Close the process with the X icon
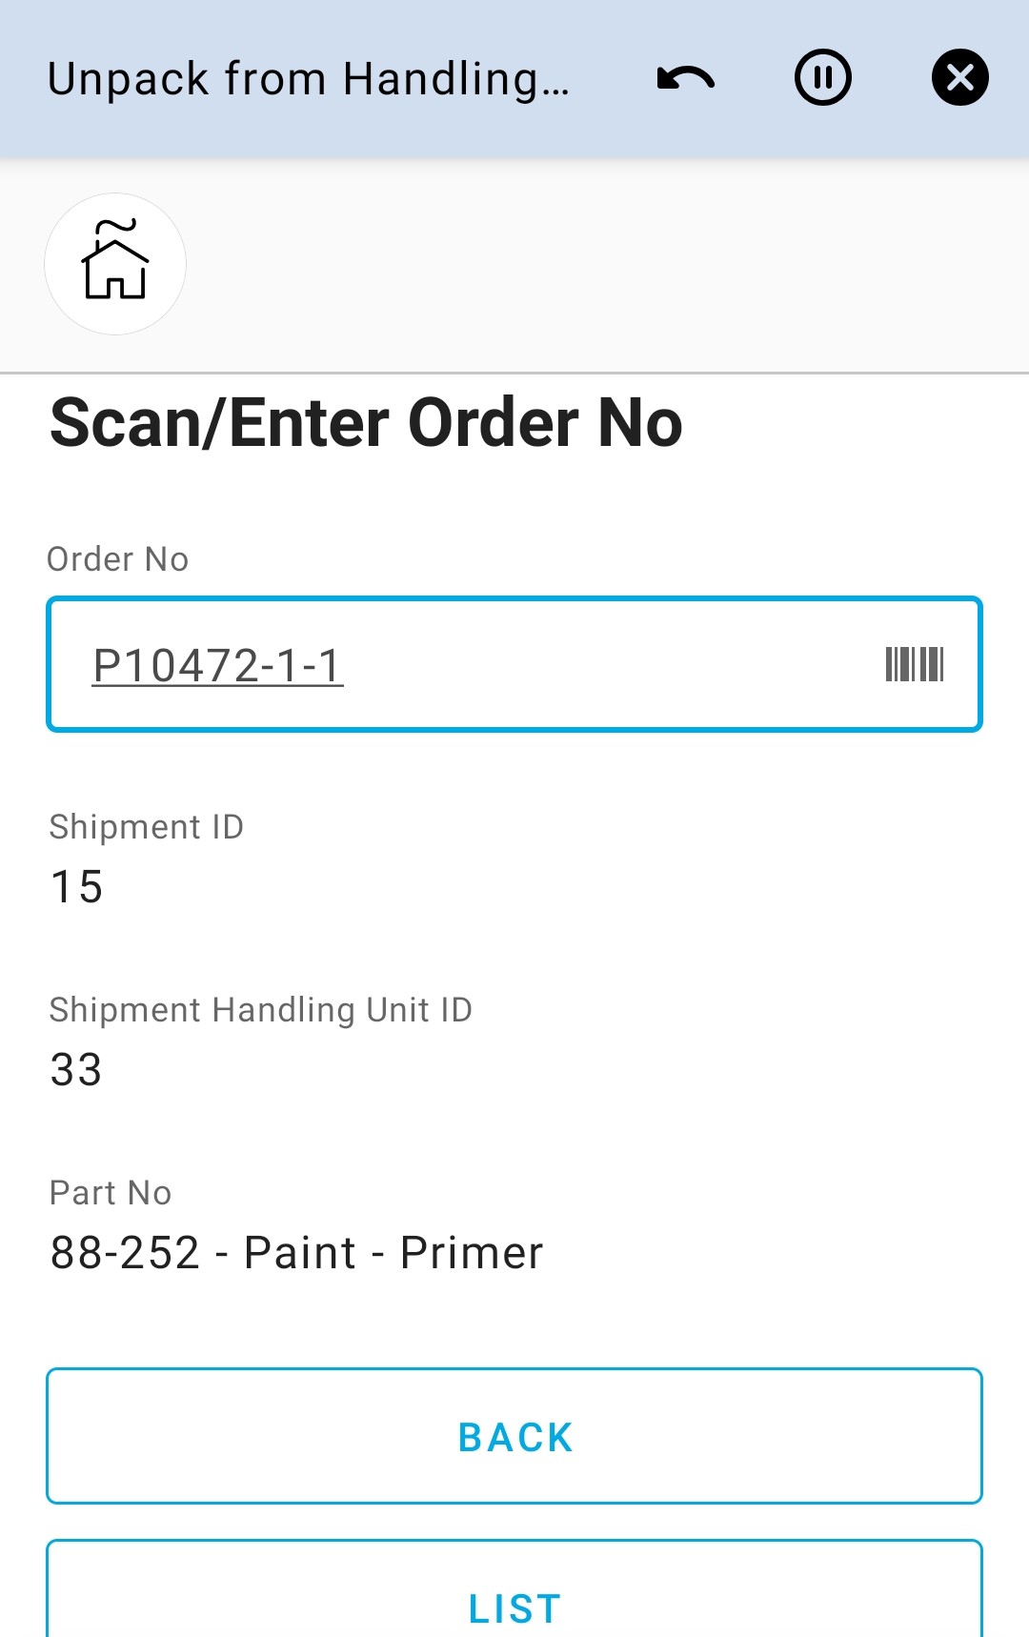1029x1637 pixels. pos(959,78)
